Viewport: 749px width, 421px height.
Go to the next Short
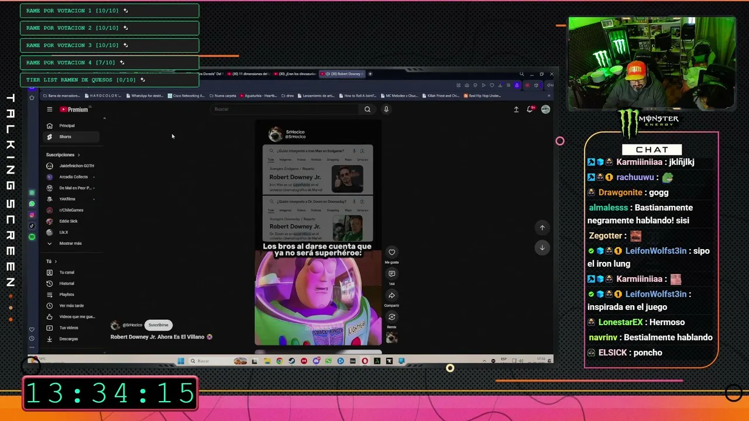pos(542,248)
